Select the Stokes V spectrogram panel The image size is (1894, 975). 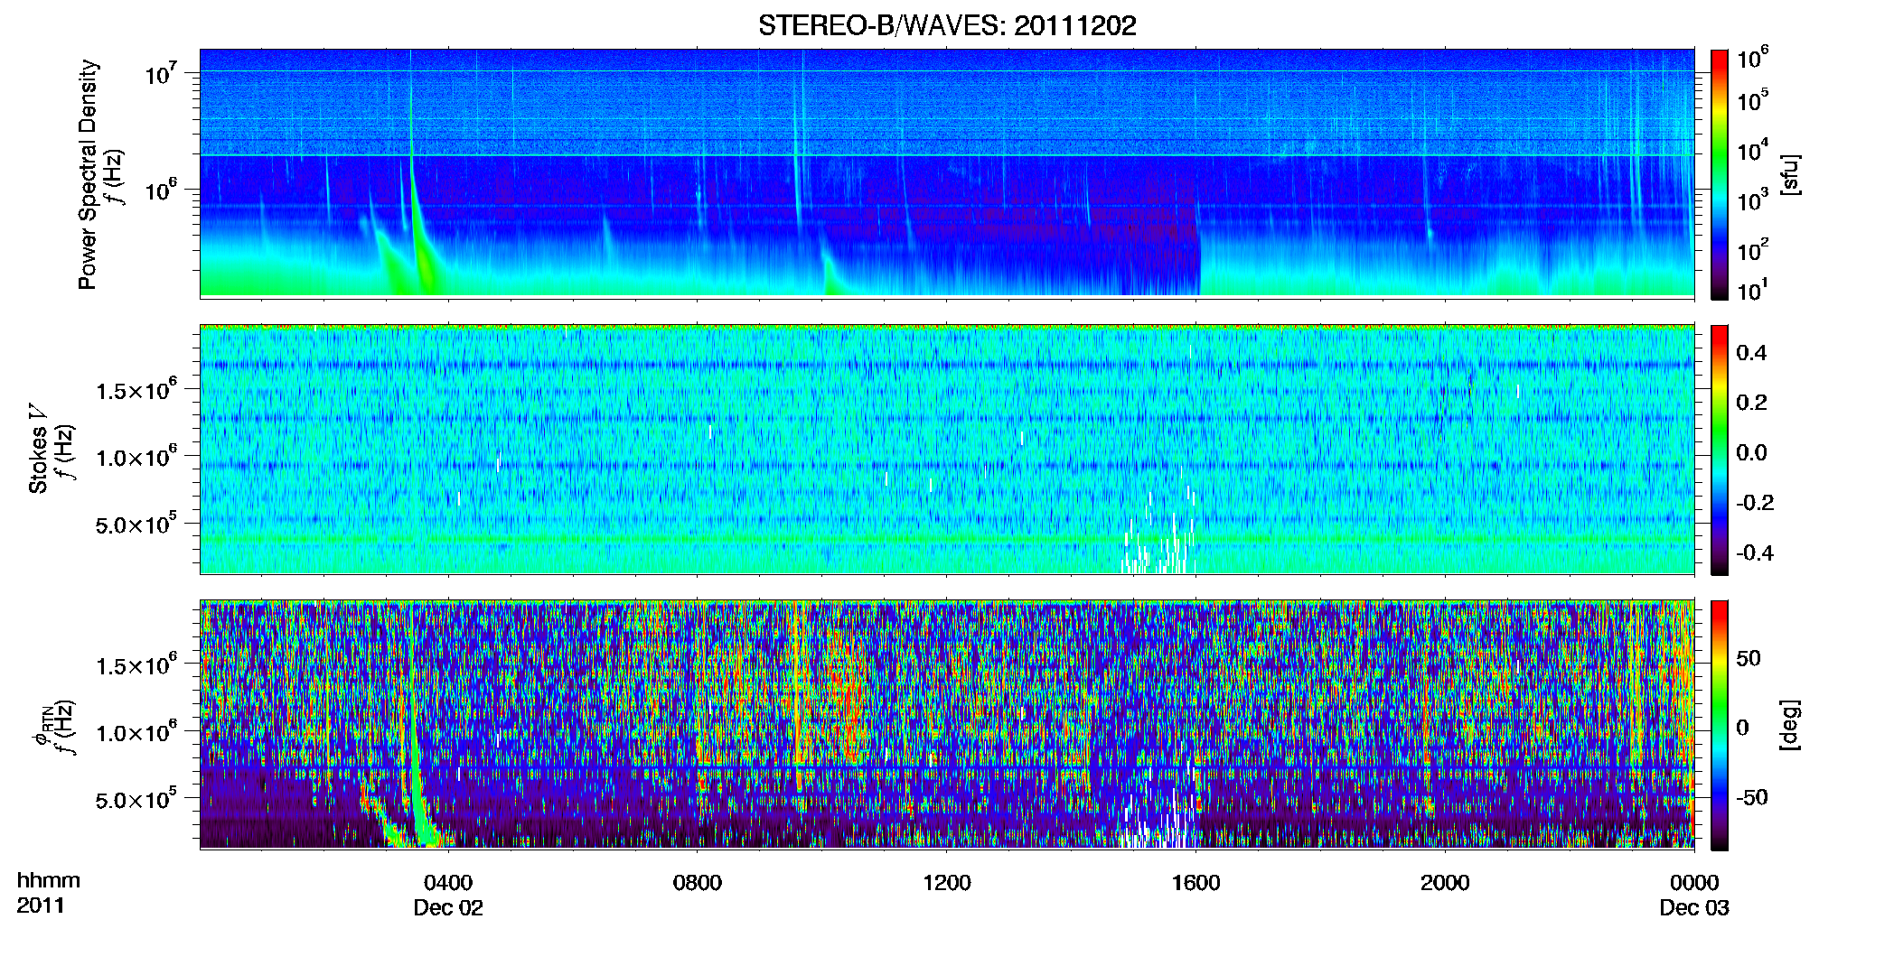(947, 449)
